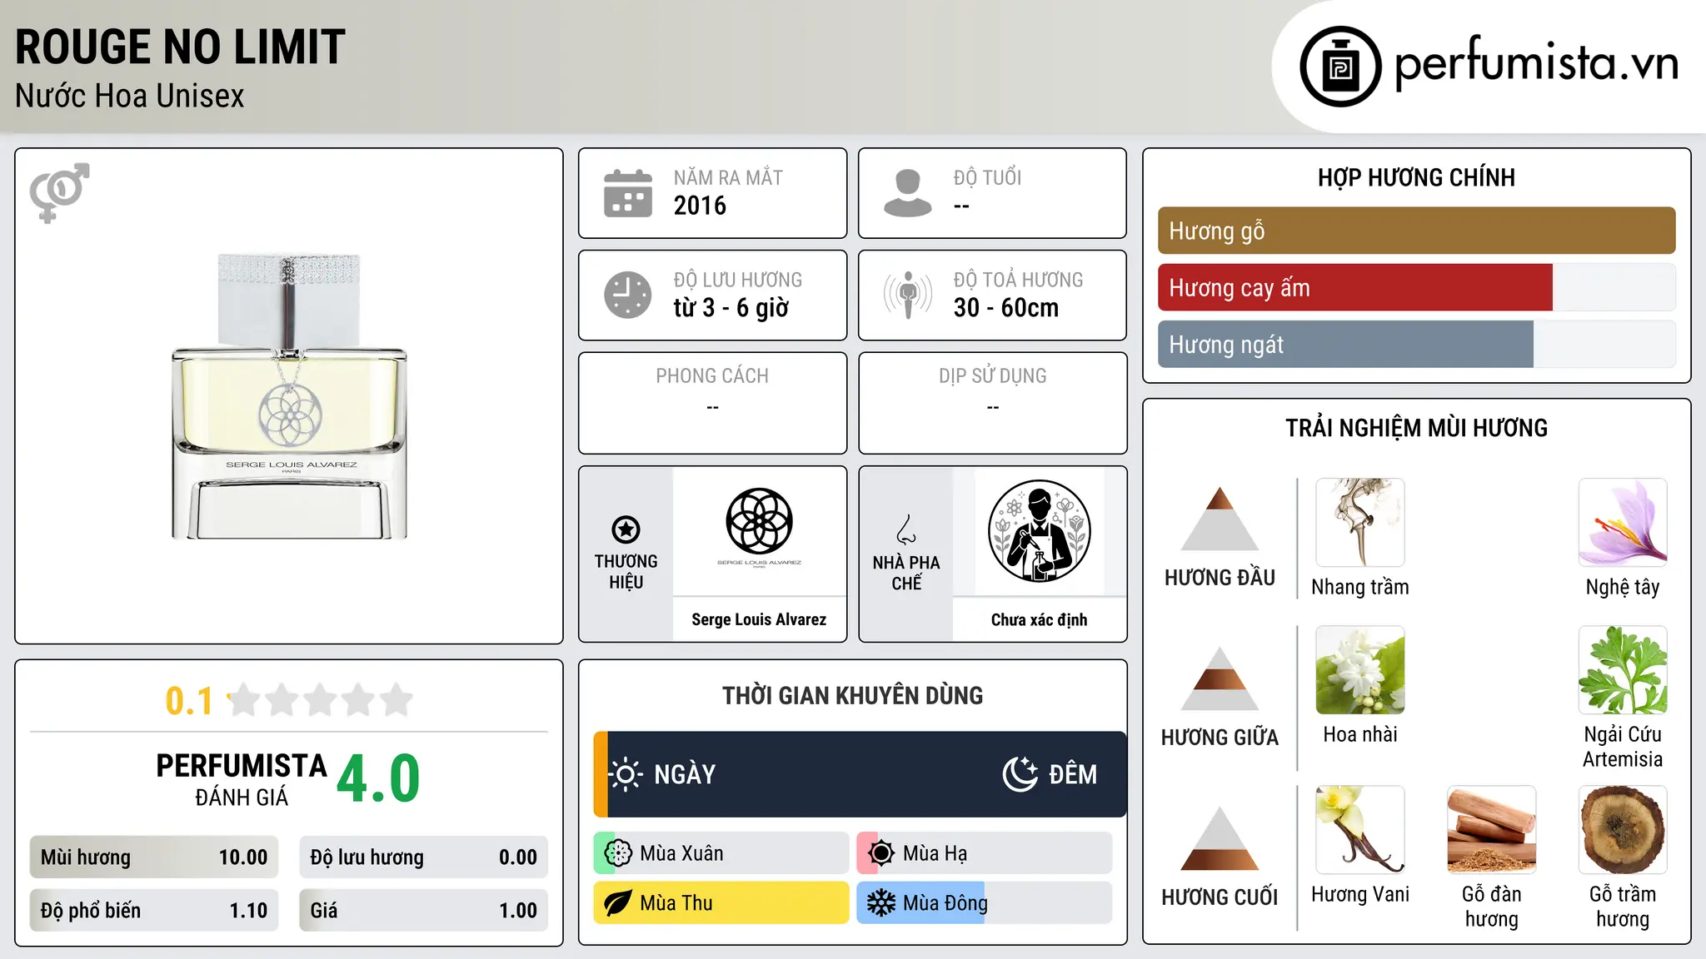Screen dimensions: 1706x959
Task: Click the 30 - 60cm sillage value
Action: (1006, 308)
